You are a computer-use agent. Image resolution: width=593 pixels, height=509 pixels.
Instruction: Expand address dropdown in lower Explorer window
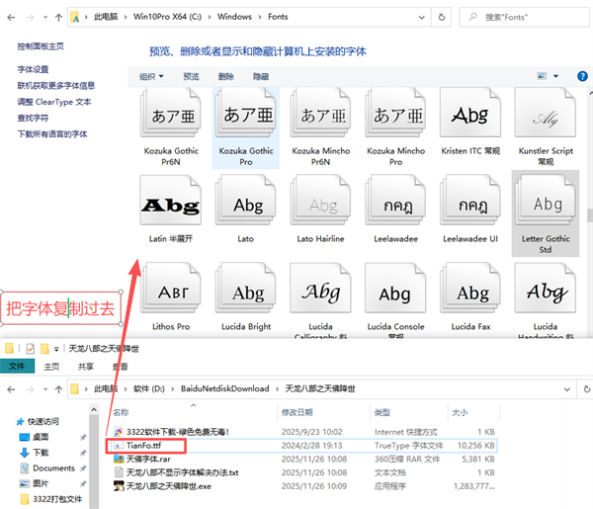pyautogui.click(x=567, y=389)
